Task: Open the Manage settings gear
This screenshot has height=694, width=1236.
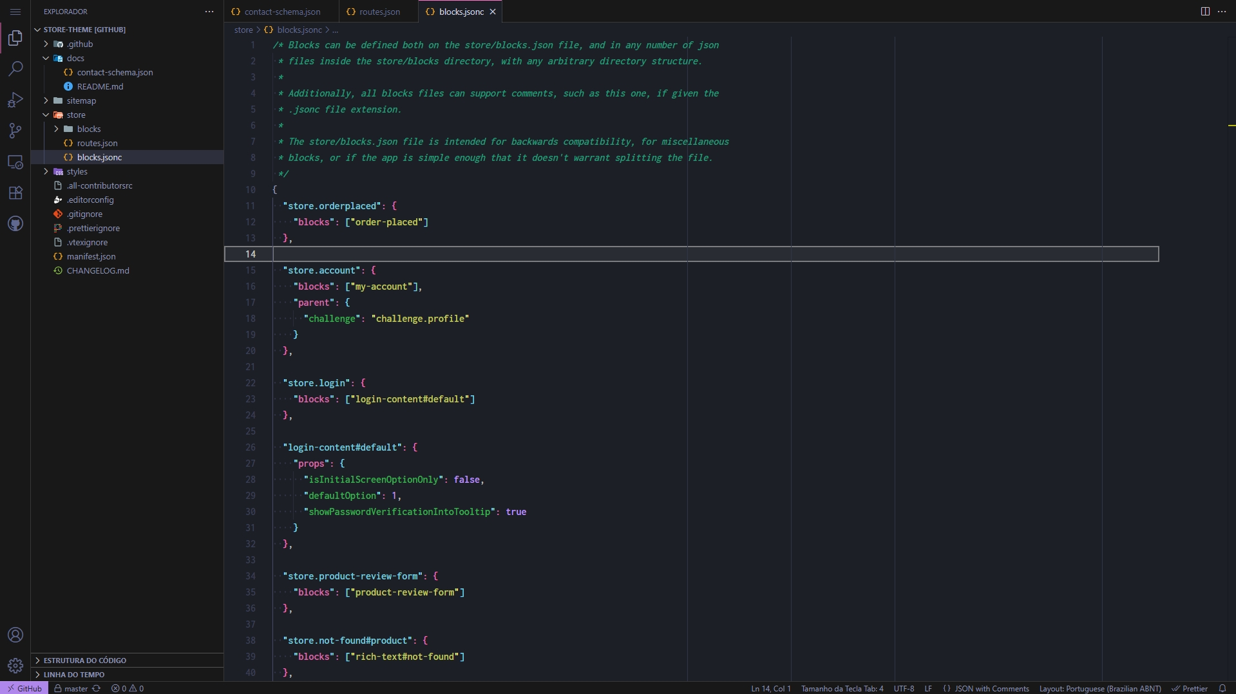Action: [15, 666]
